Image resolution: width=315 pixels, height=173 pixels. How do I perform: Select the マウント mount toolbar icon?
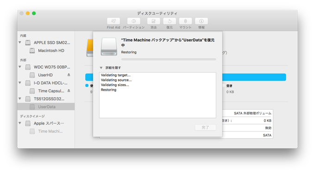tap(185, 21)
